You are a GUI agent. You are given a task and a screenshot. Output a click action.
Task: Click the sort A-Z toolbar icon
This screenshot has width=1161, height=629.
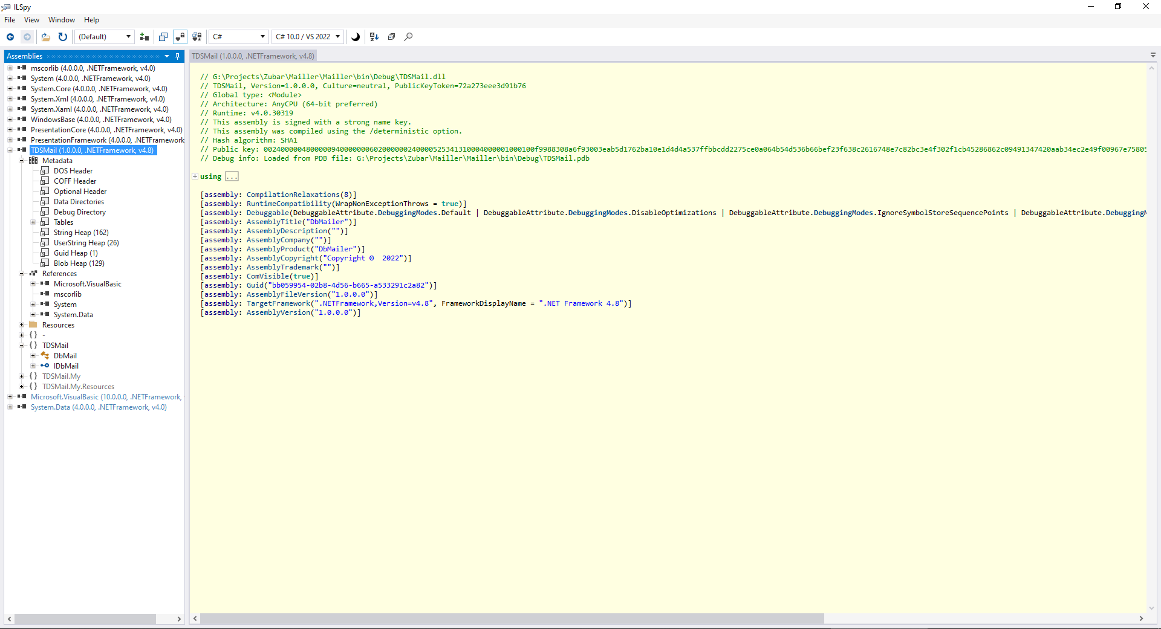pos(374,37)
